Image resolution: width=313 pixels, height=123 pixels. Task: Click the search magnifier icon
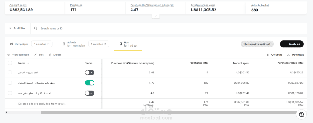(x=36, y=28)
